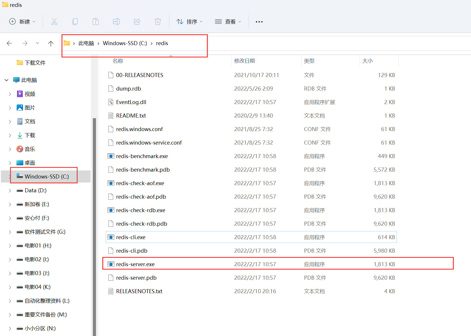471x336 pixels.
Task: Sort by the 大小 column header
Action: 368,61
